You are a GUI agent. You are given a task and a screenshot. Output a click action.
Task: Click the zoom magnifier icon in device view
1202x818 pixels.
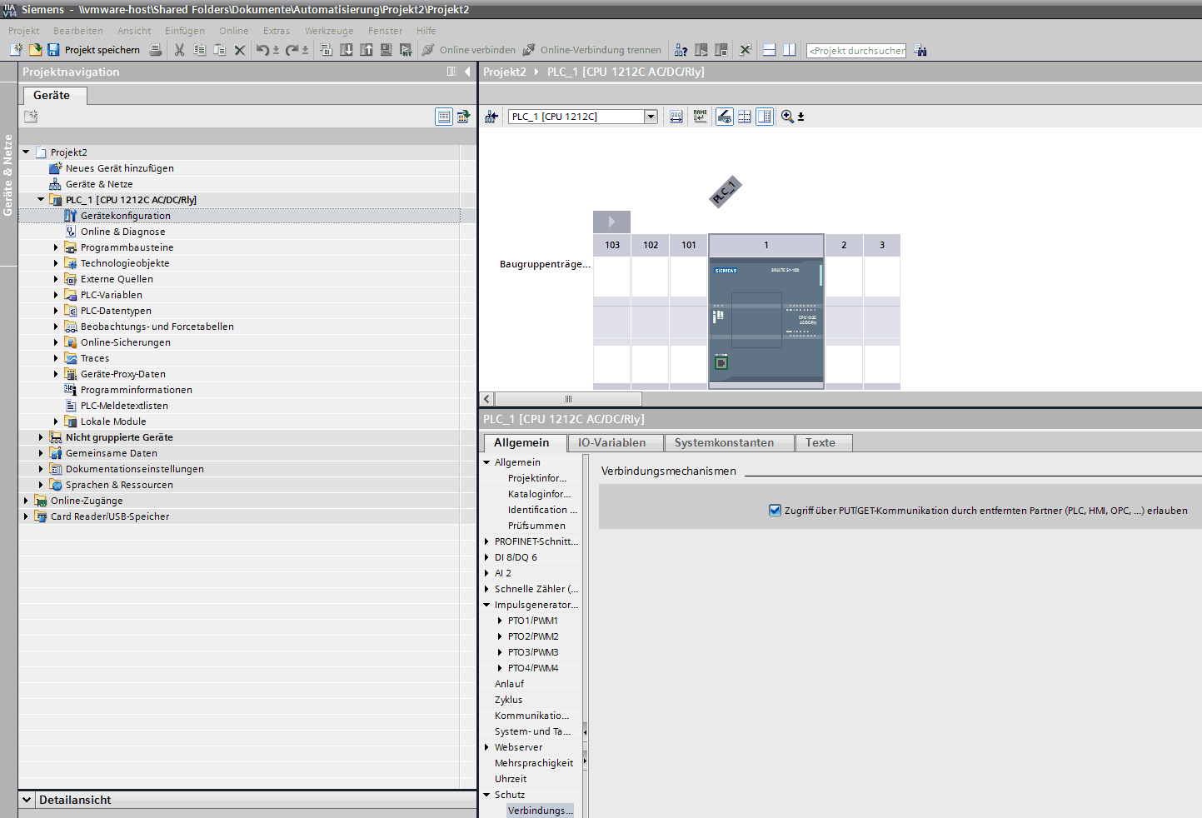click(787, 117)
